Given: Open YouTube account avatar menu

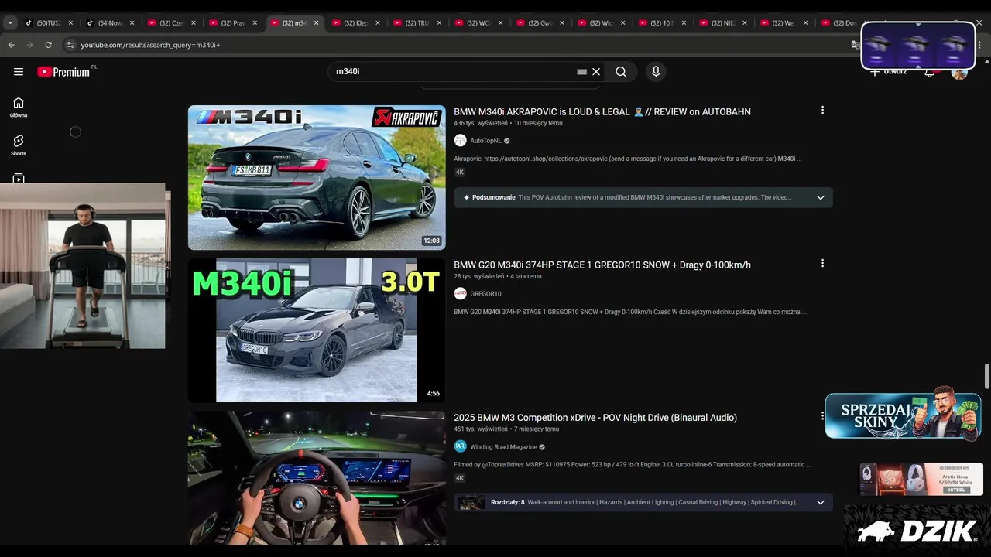Looking at the screenshot, I should pyautogui.click(x=959, y=72).
